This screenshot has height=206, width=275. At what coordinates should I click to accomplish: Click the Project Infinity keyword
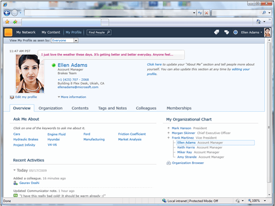[24, 145]
